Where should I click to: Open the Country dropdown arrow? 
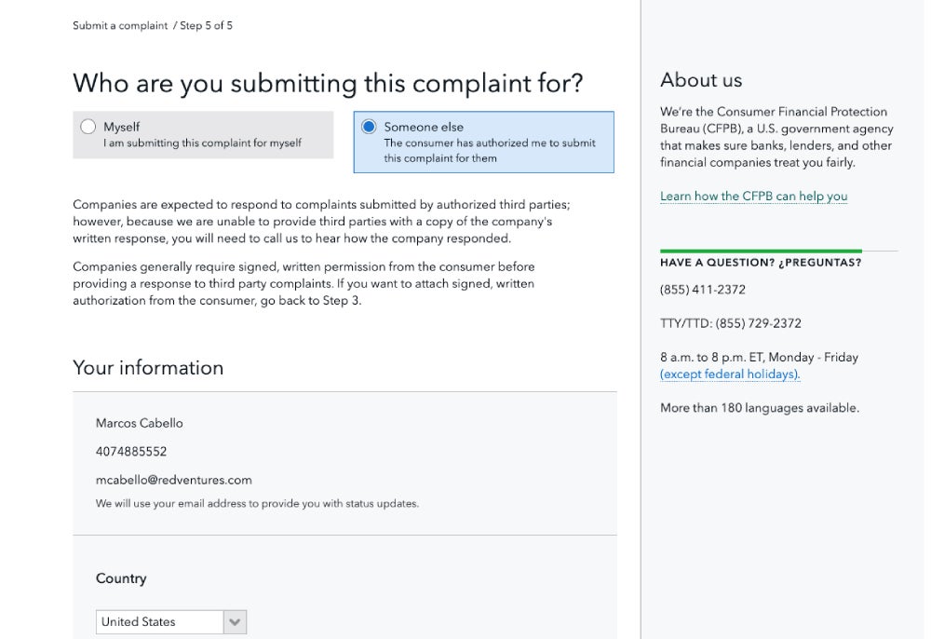click(235, 622)
